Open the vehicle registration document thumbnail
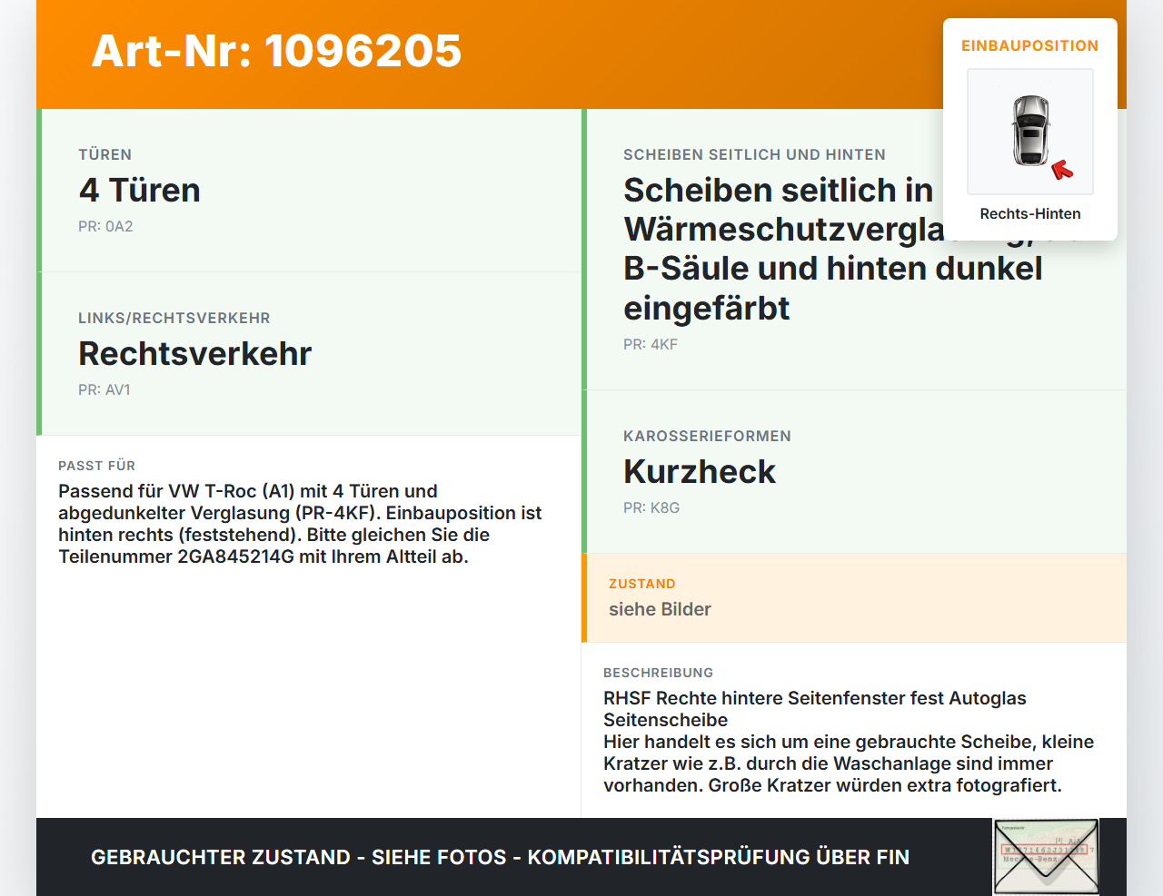Image resolution: width=1163 pixels, height=896 pixels. point(1047,857)
